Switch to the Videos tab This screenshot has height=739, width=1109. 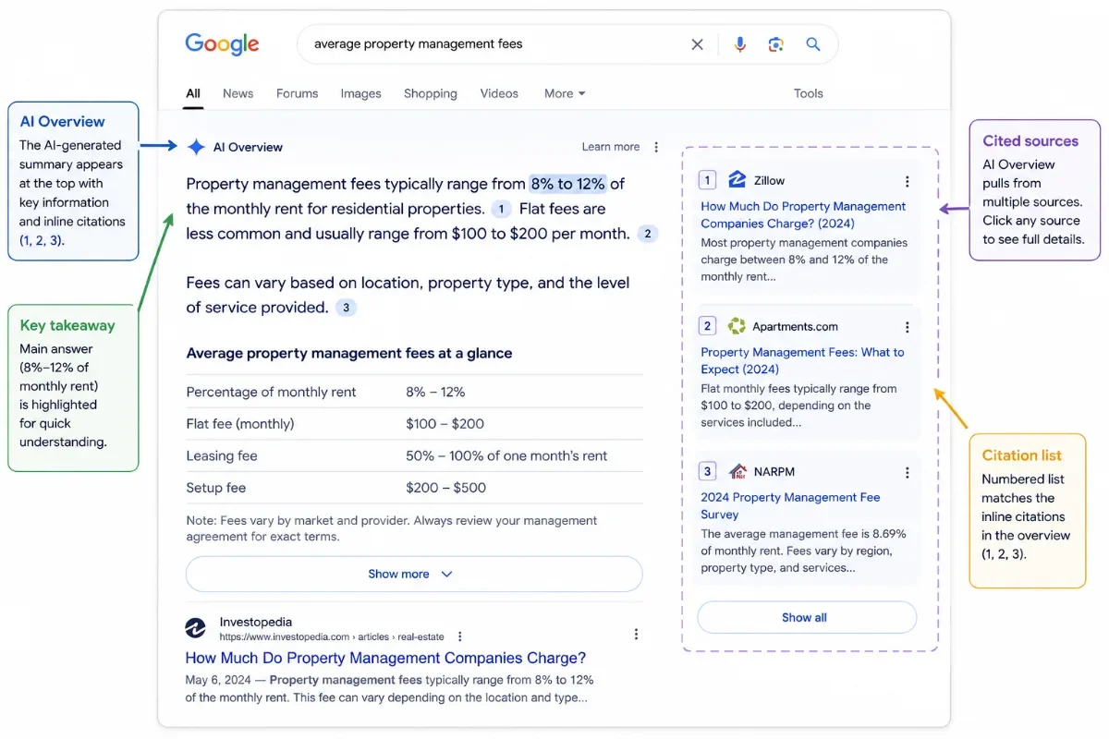499,93
